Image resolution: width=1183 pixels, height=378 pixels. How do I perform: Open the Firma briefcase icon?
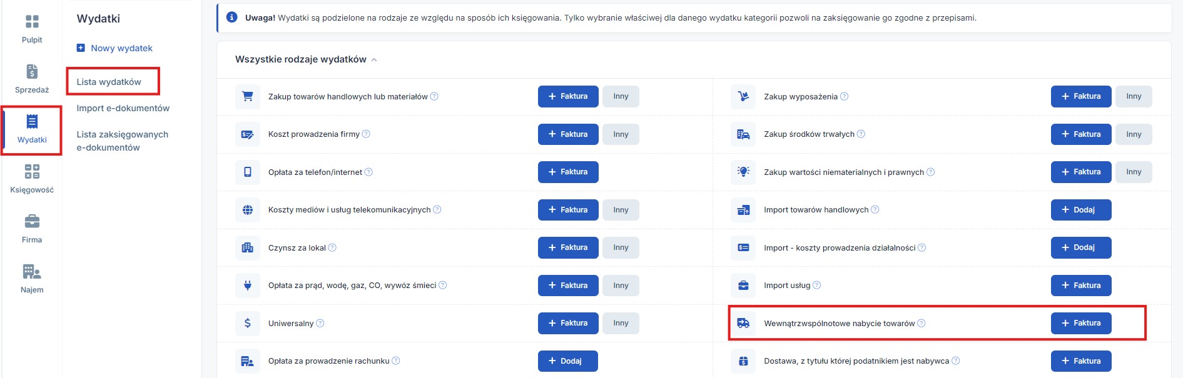click(x=32, y=222)
